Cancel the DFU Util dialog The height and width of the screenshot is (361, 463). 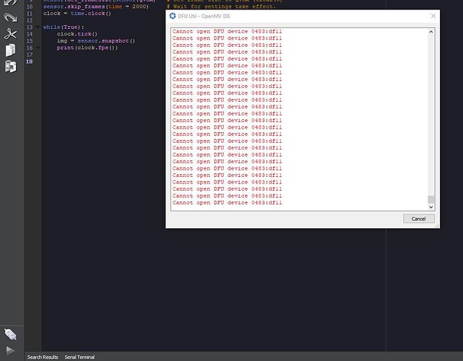[418, 219]
